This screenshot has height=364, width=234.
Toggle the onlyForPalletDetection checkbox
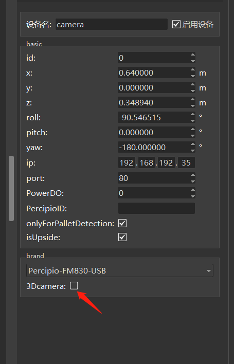coord(122,223)
